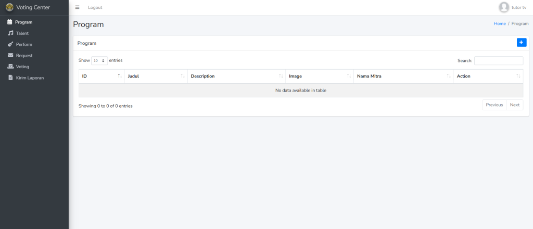Screen dimensions: 533x229
Task: Sort table by Nama Mitra column
Action: tap(403, 77)
